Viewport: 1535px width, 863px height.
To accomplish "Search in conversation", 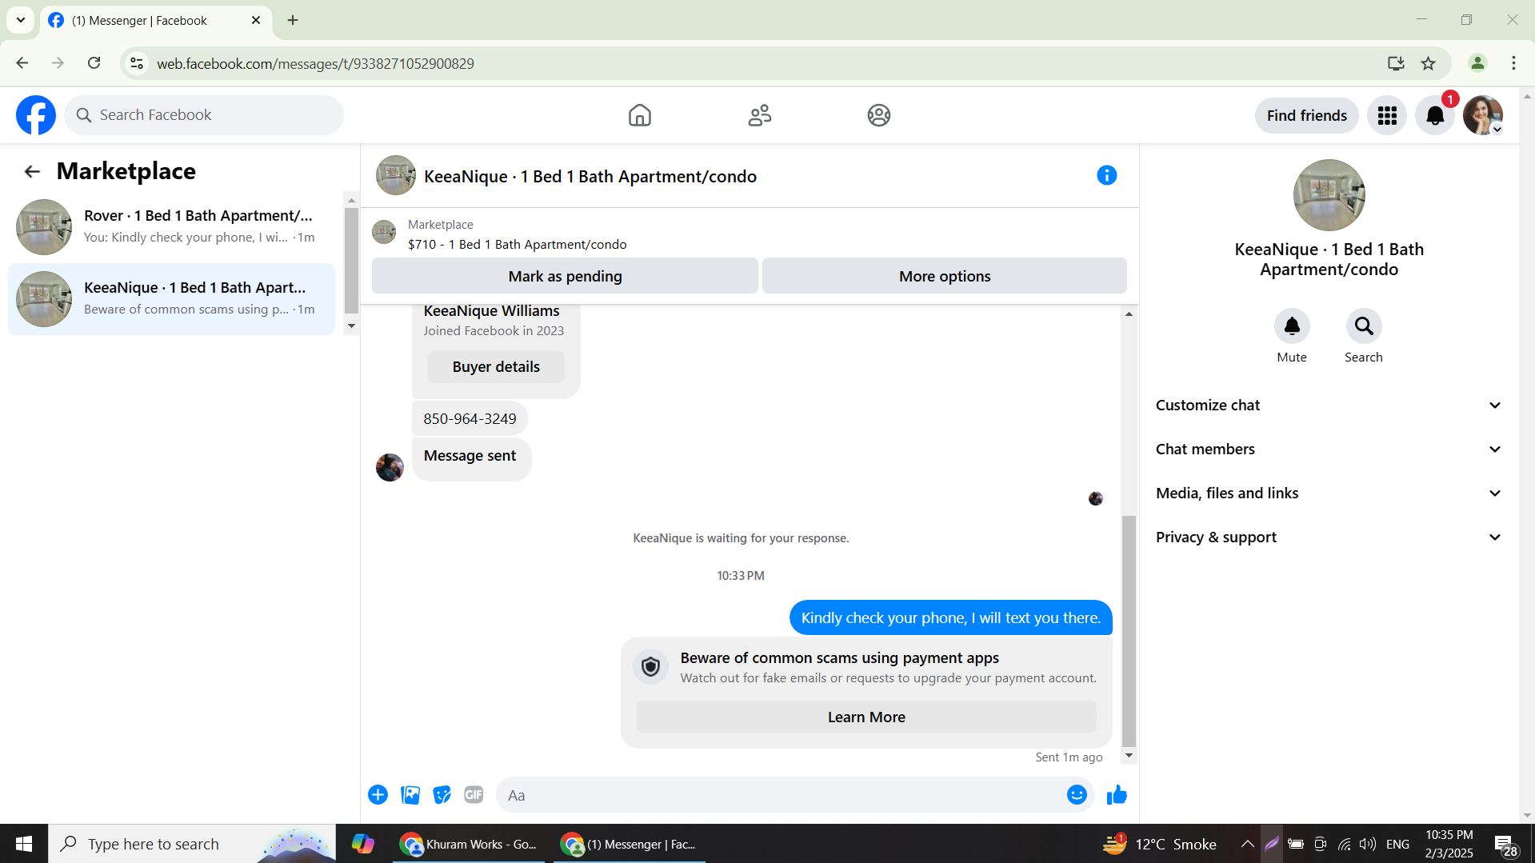I will pos(1364,326).
